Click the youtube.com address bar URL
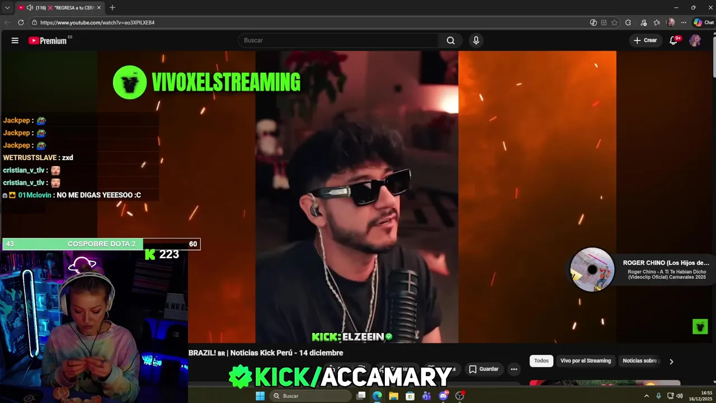The width and height of the screenshot is (716, 403). pyautogui.click(x=97, y=22)
